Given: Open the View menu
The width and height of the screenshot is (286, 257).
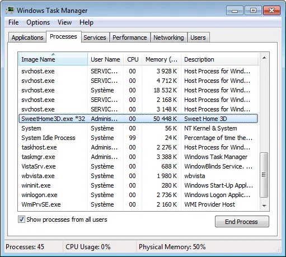Looking at the screenshot, I should point(64,22).
